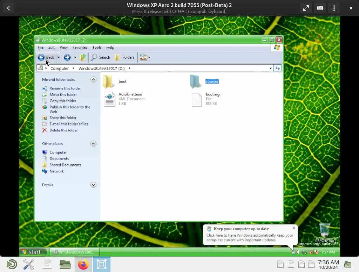Open the host start menu swirl icon
Image resolution: width=359 pixels, height=272 pixels.
pyautogui.click(x=12, y=264)
